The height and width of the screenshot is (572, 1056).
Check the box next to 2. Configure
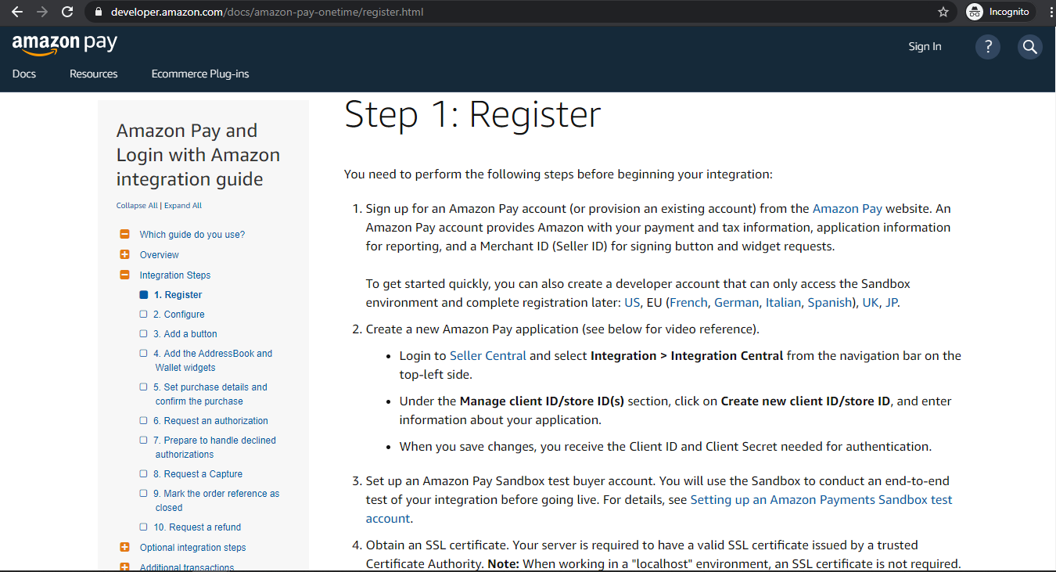(143, 314)
